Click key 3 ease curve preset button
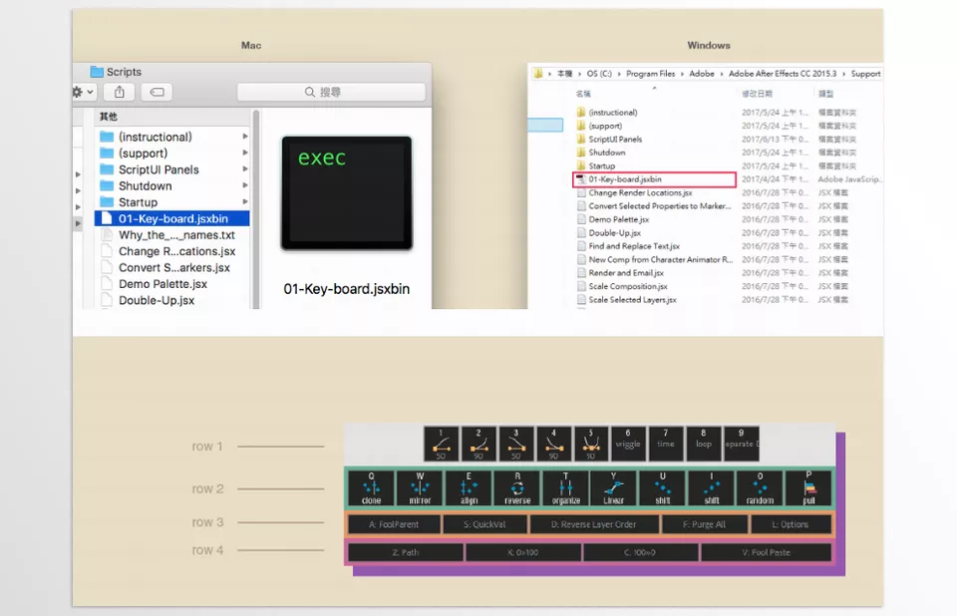 (515, 444)
